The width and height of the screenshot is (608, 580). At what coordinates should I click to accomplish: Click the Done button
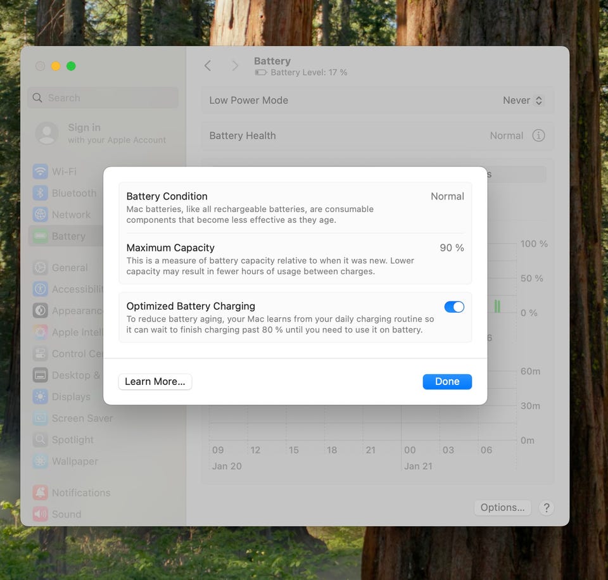click(x=447, y=381)
